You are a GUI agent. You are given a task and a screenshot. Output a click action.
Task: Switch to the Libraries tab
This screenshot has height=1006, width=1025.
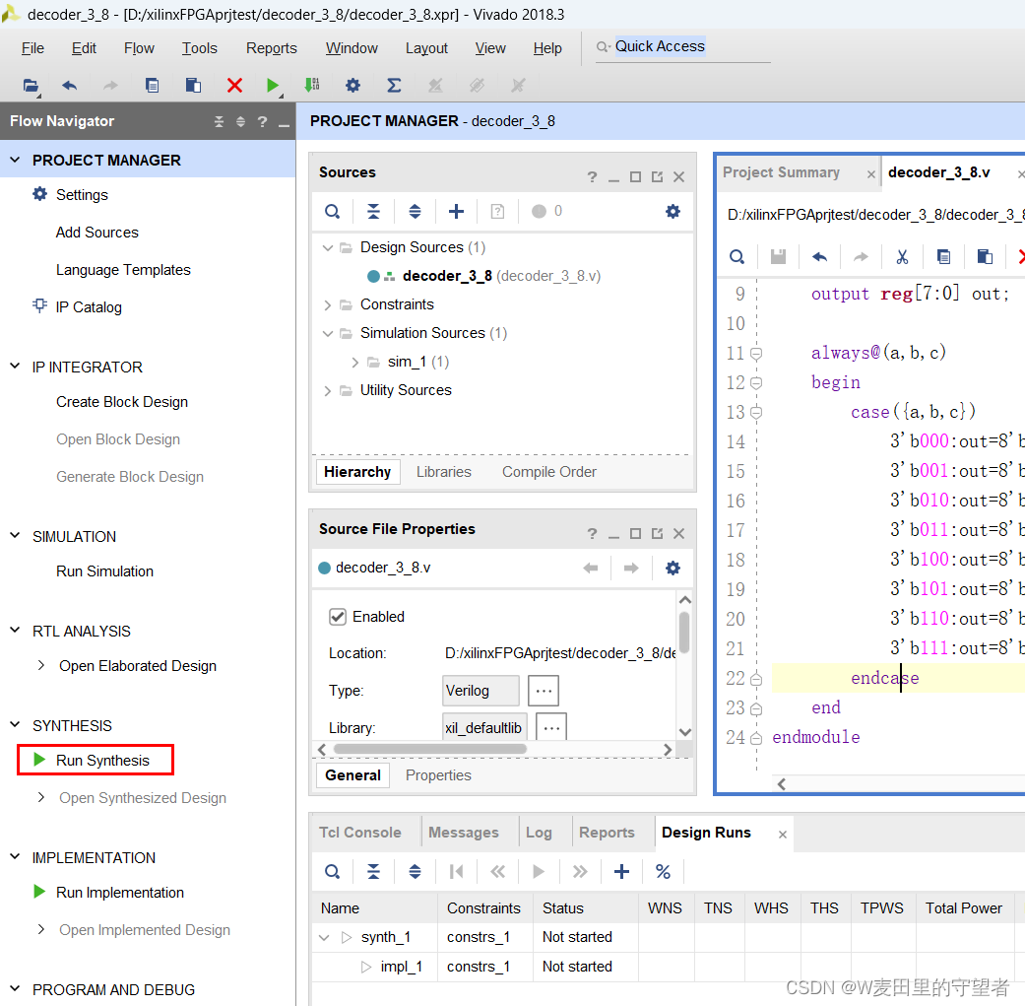click(443, 472)
